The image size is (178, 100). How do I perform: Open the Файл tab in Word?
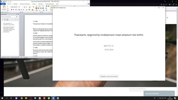pyautogui.click(x=3, y=4)
